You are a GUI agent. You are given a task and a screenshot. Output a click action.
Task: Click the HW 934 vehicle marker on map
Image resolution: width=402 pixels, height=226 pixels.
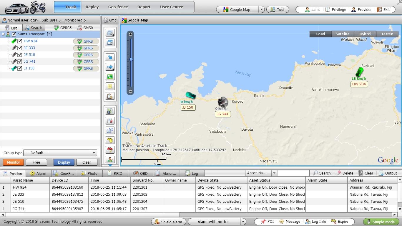(x=359, y=72)
